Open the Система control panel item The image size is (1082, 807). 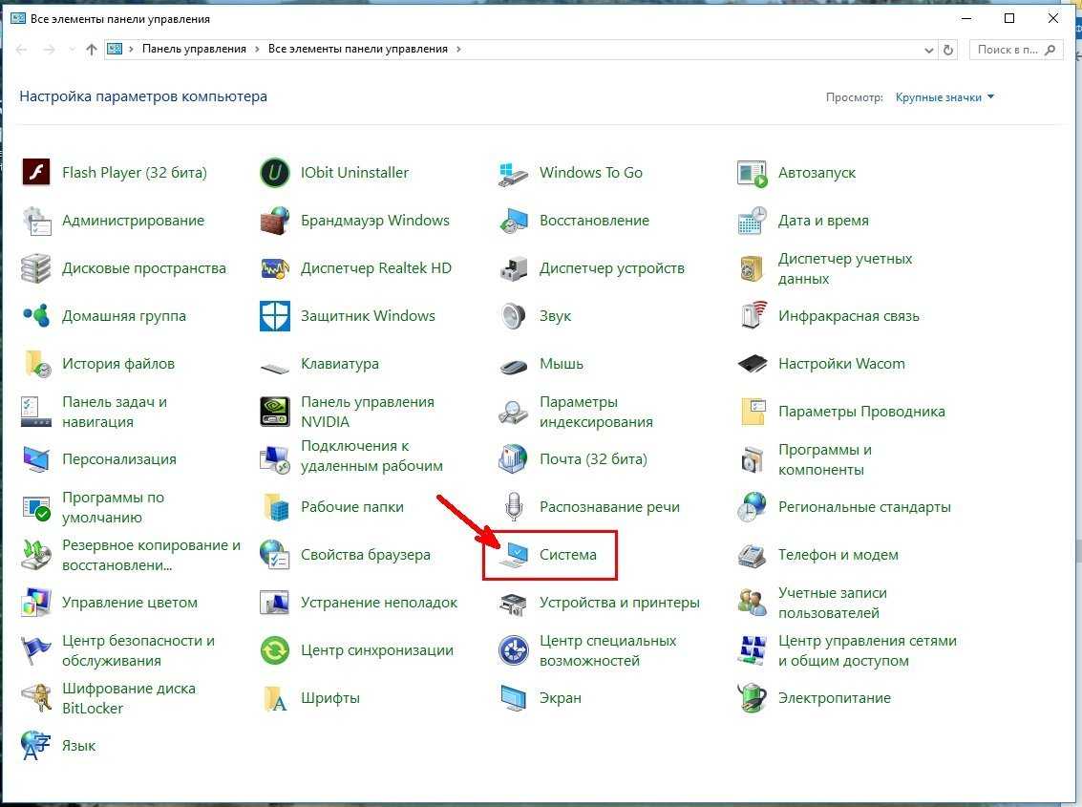click(x=567, y=555)
